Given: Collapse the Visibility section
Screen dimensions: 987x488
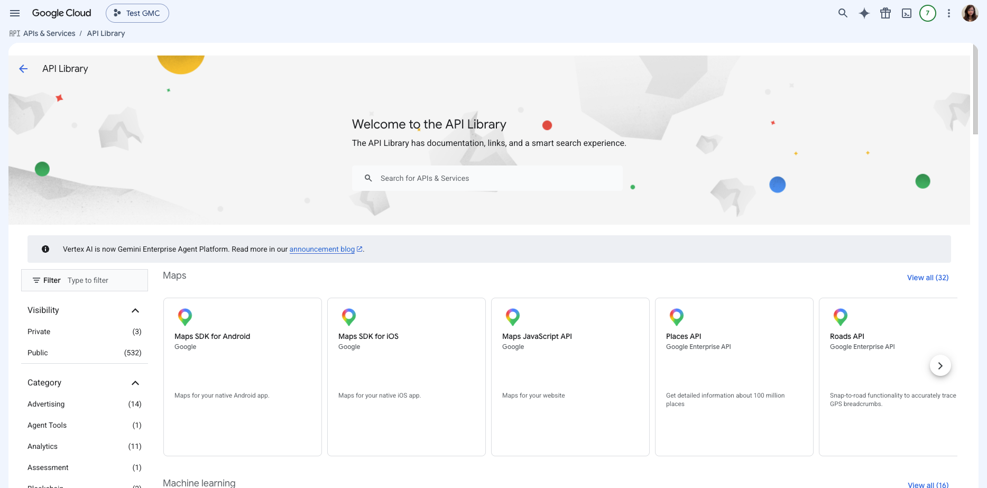Looking at the screenshot, I should 135,310.
